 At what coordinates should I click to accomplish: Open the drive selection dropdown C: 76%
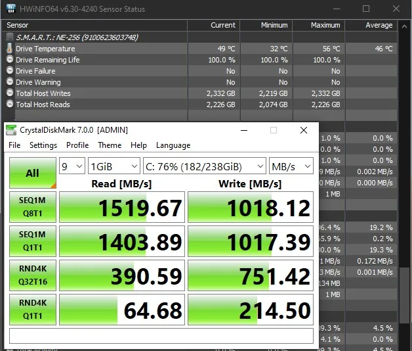[205, 166]
